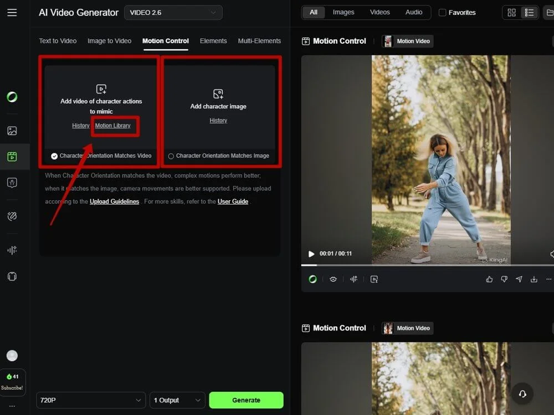Image resolution: width=554 pixels, height=415 pixels.
Task: Open the Motion Library link
Action: 113,126
